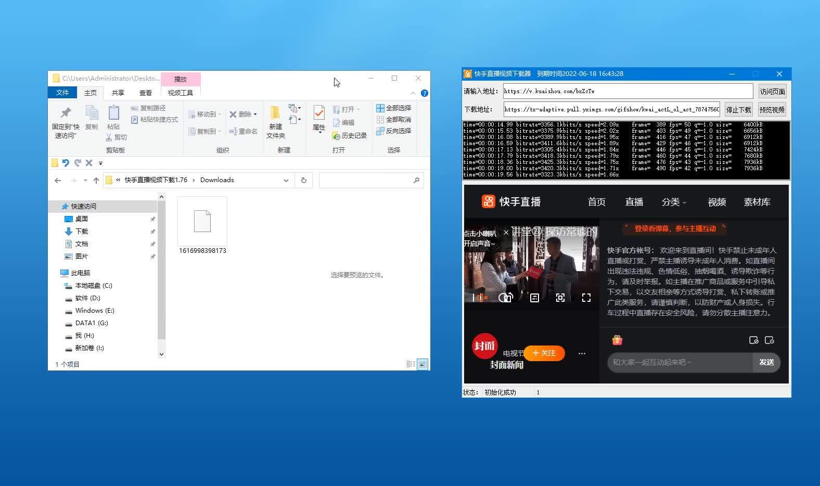Screen dimensions: 820x486
Task: Toggle the danmaku subtitle icon on video
Action: click(534, 298)
